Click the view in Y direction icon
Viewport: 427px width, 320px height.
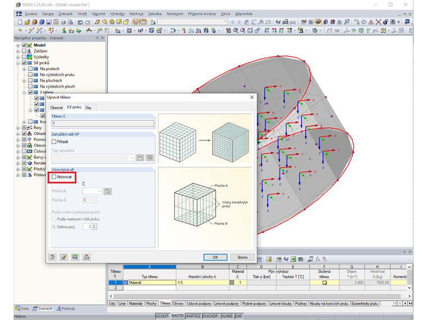click(274, 30)
